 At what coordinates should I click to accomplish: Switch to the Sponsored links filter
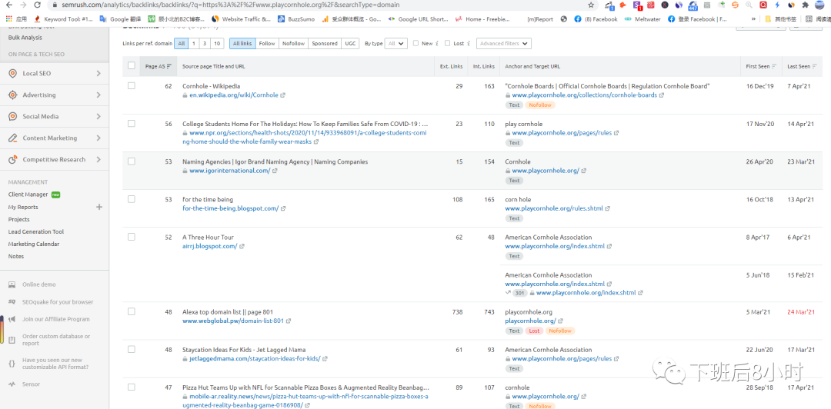(x=324, y=44)
